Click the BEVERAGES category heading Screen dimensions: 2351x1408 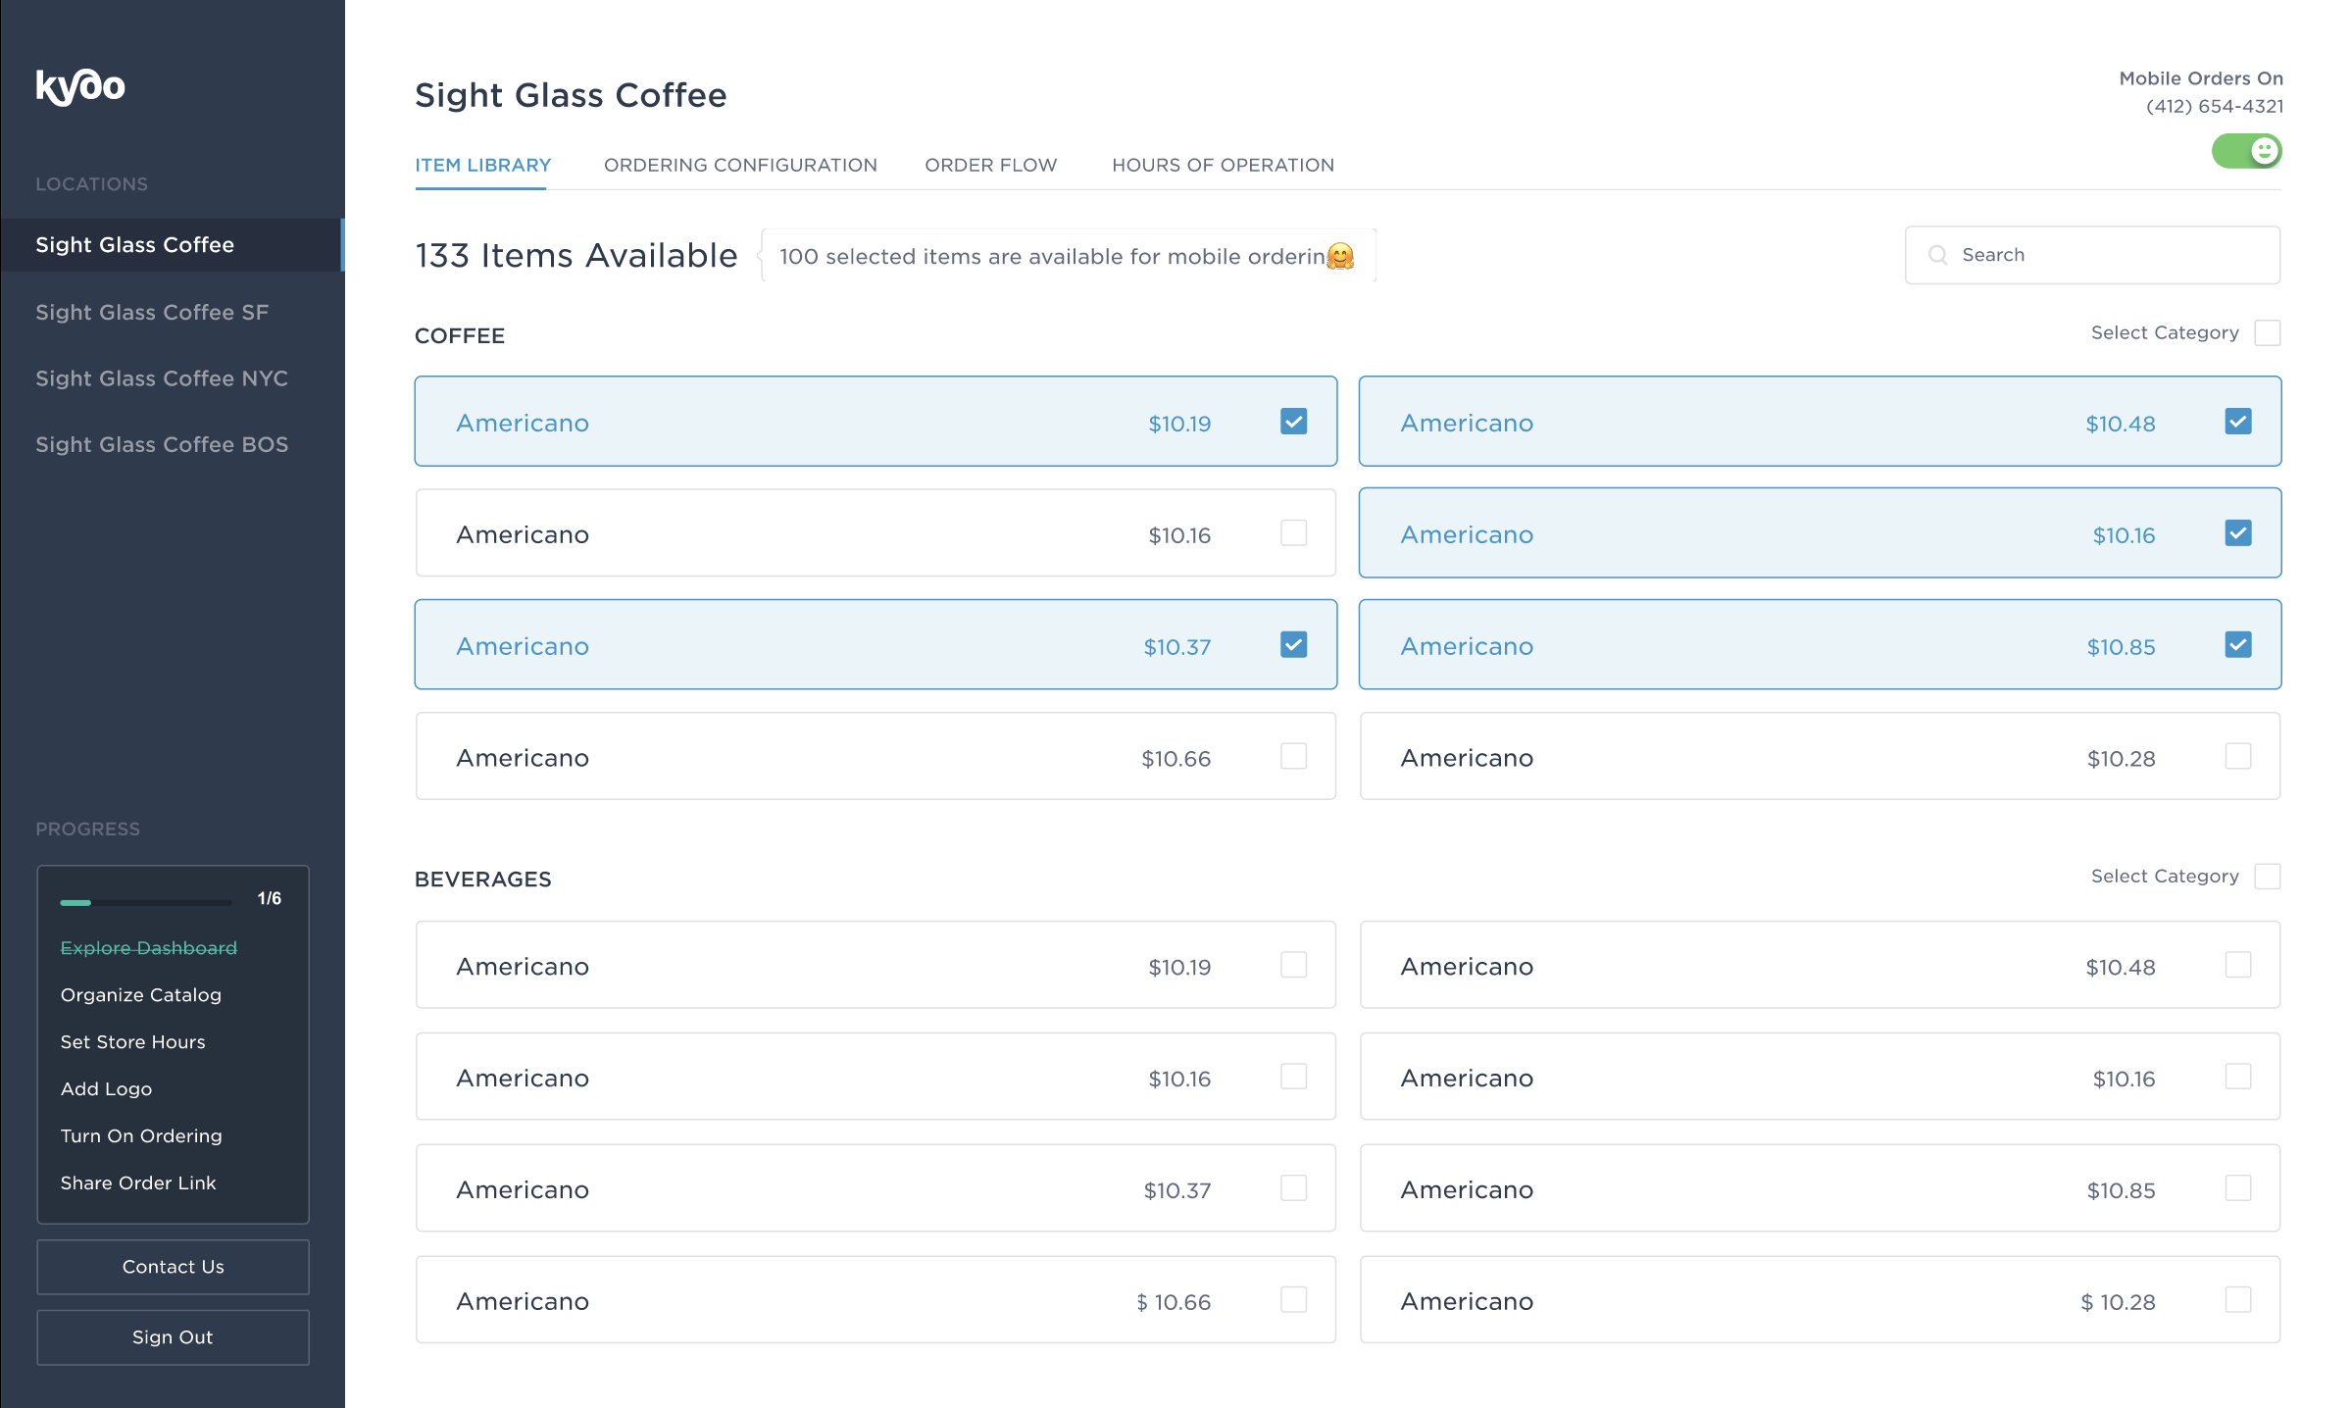483,880
